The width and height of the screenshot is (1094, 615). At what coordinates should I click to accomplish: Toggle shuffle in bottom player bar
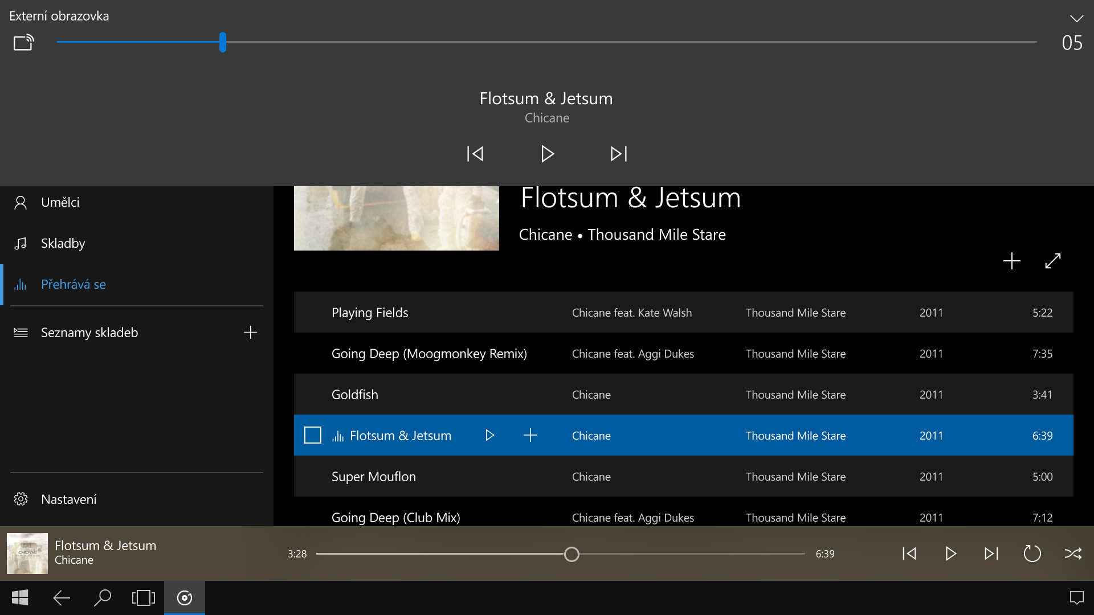pyautogui.click(x=1073, y=553)
